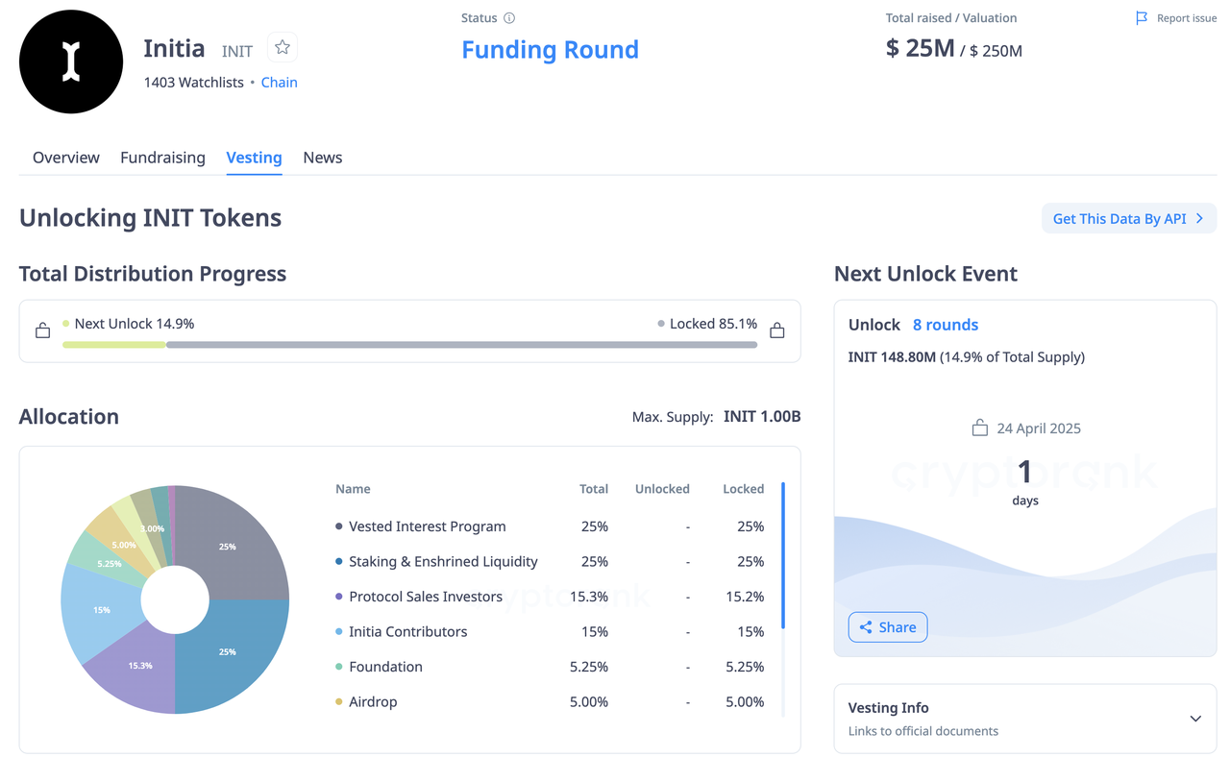Click arrow on Get This Data By API
This screenshot has width=1230, height=782.
(x=1199, y=219)
